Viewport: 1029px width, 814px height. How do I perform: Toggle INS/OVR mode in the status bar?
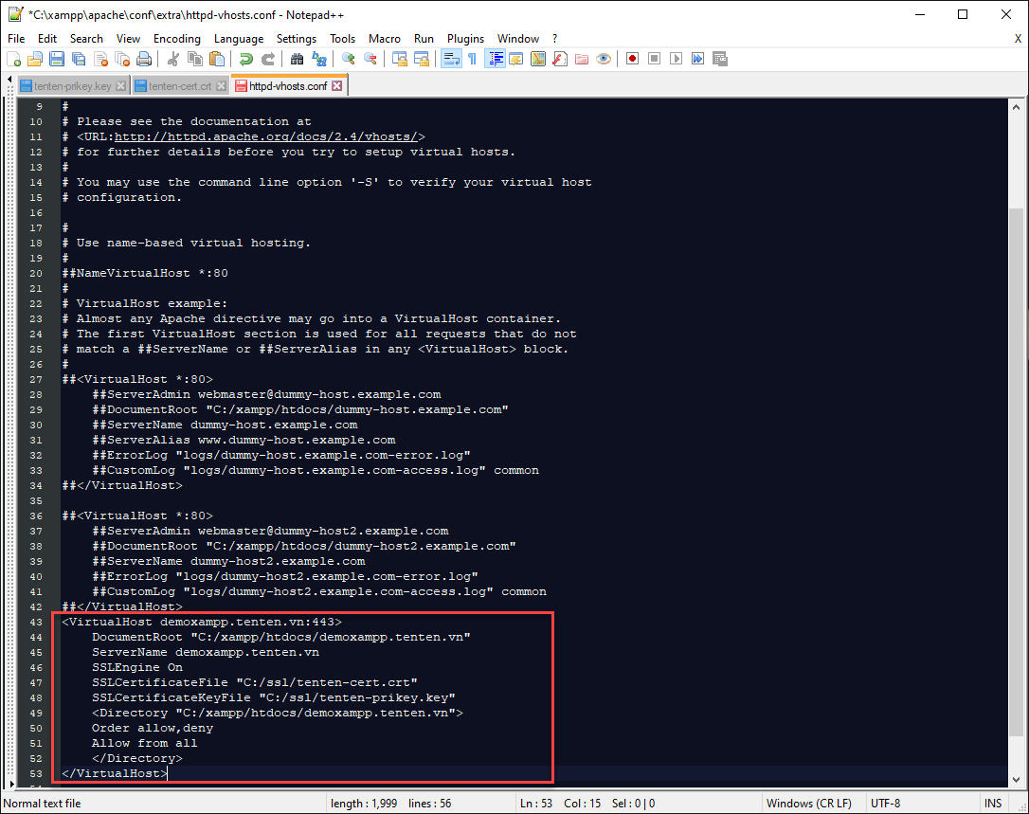[x=993, y=804]
